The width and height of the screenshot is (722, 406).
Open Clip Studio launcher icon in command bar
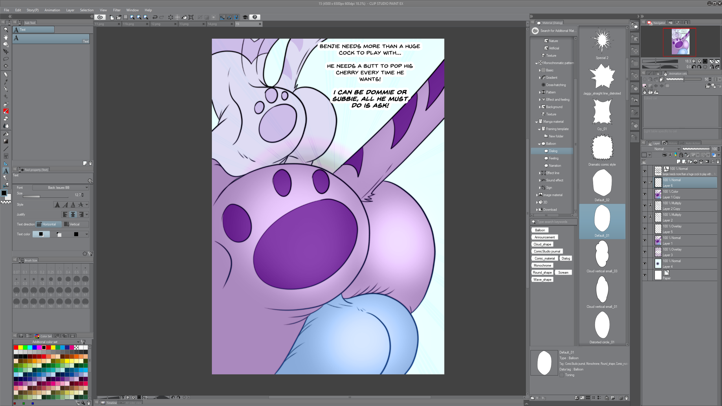tap(100, 17)
